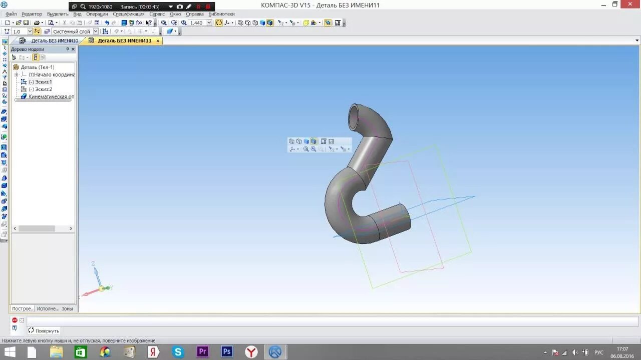Close the Деталь БЕЗ ИМЕНИ11 tab
641x360 pixels.
point(158,41)
